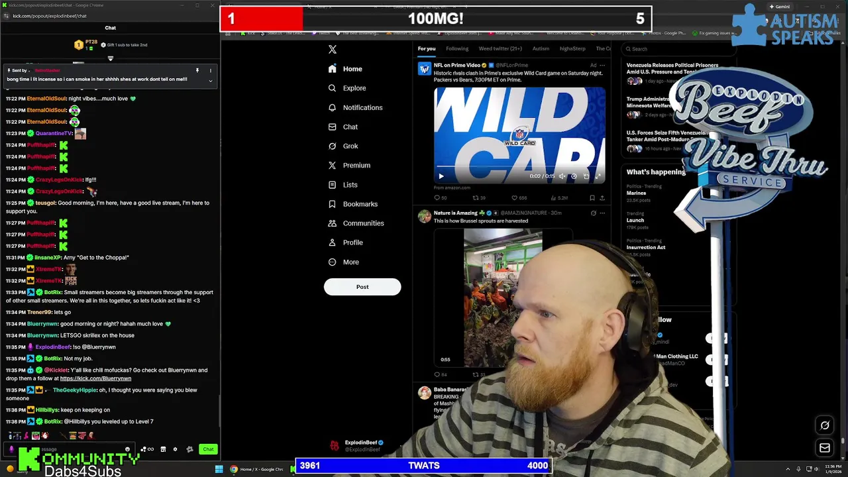Click the X Search field
This screenshot has height=477, width=848.
(x=679, y=48)
